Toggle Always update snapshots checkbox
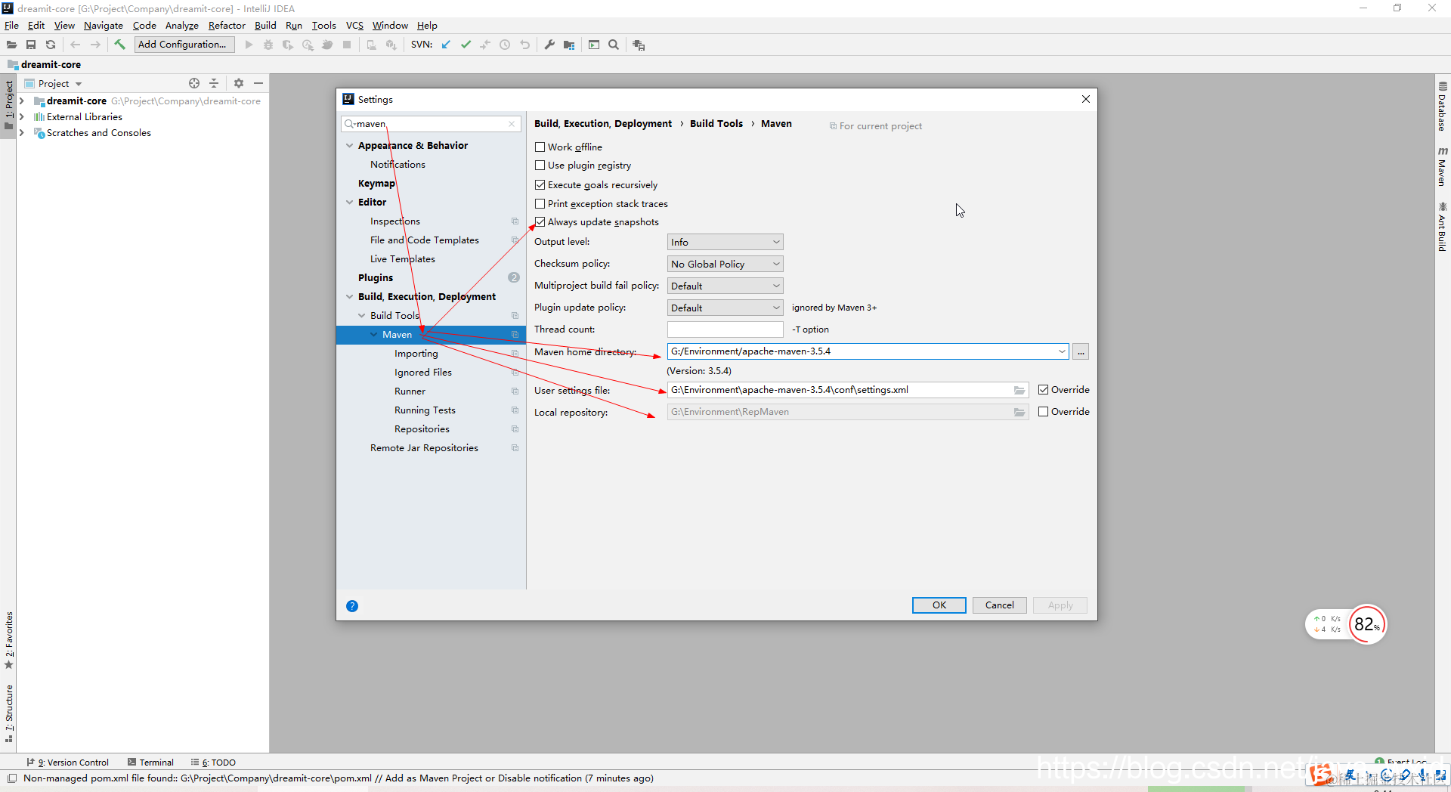 (540, 222)
